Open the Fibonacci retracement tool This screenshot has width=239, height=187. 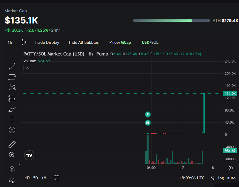click(12, 77)
